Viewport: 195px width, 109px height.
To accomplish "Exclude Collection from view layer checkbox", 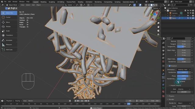I will 185,11.
